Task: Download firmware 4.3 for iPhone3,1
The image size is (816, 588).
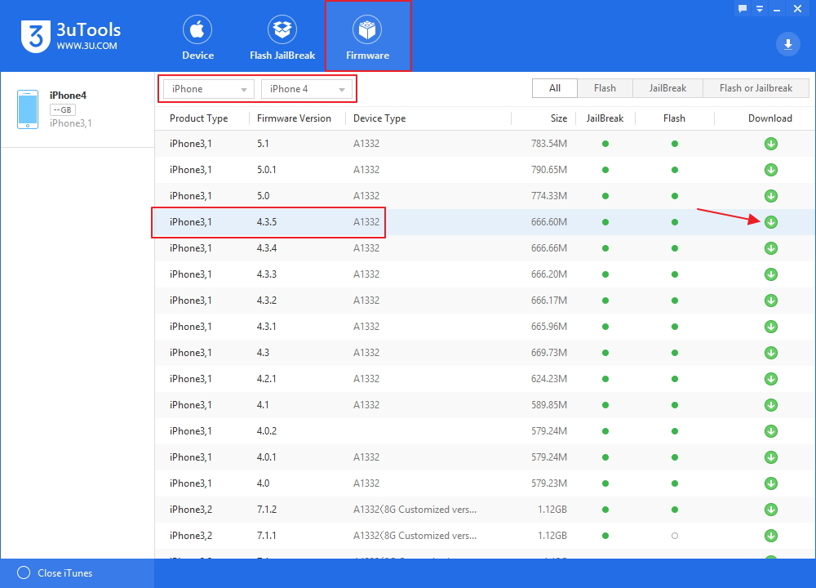Action: coord(771,353)
